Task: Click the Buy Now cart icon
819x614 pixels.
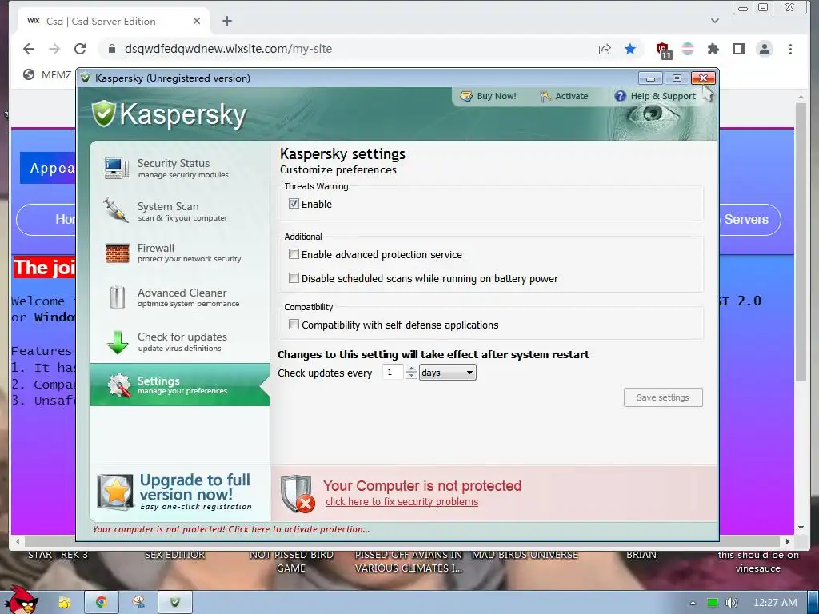Action: coord(466,96)
